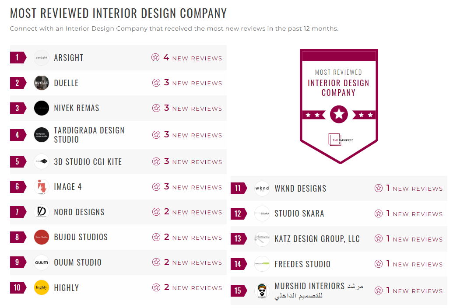
Task: Click the white star emblem on the badge
Action: (338, 115)
